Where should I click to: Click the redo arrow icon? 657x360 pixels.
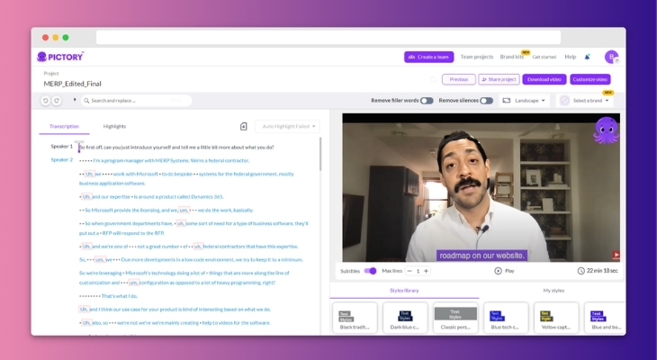(57, 101)
